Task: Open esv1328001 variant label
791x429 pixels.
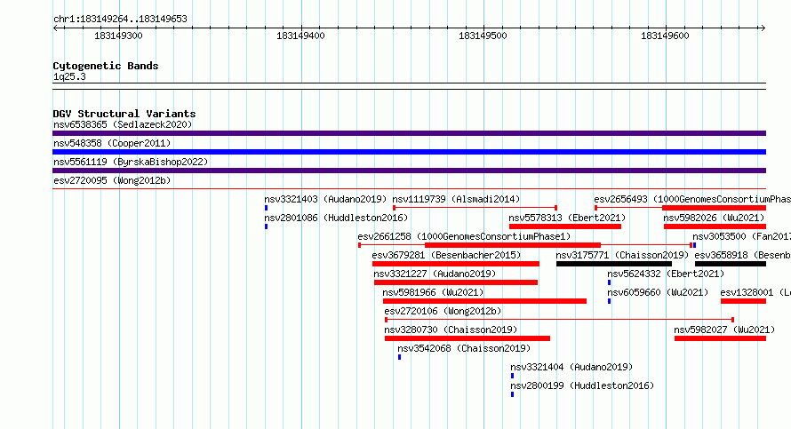Action: tap(755, 292)
